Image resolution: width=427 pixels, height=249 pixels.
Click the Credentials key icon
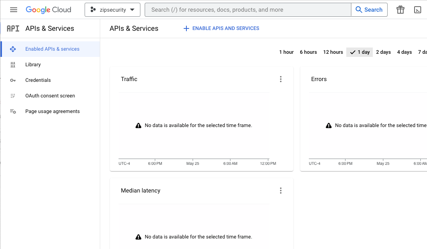[x=13, y=80]
